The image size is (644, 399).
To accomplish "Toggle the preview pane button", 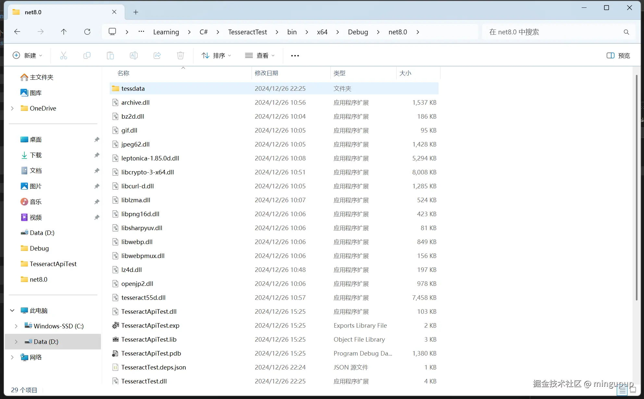I will point(618,55).
